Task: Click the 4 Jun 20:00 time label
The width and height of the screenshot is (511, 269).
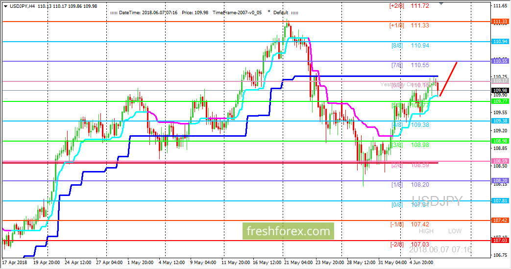Action: click(x=421, y=263)
